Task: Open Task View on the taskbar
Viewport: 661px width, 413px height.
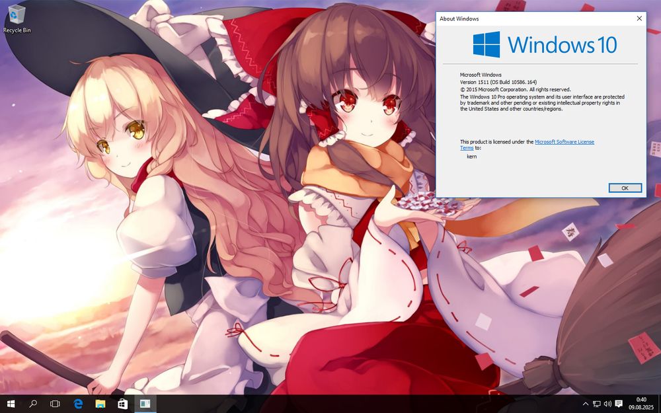Action: (x=55, y=404)
